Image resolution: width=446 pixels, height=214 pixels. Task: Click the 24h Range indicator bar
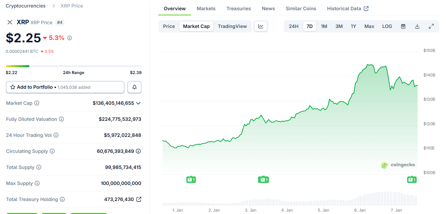(73, 66)
